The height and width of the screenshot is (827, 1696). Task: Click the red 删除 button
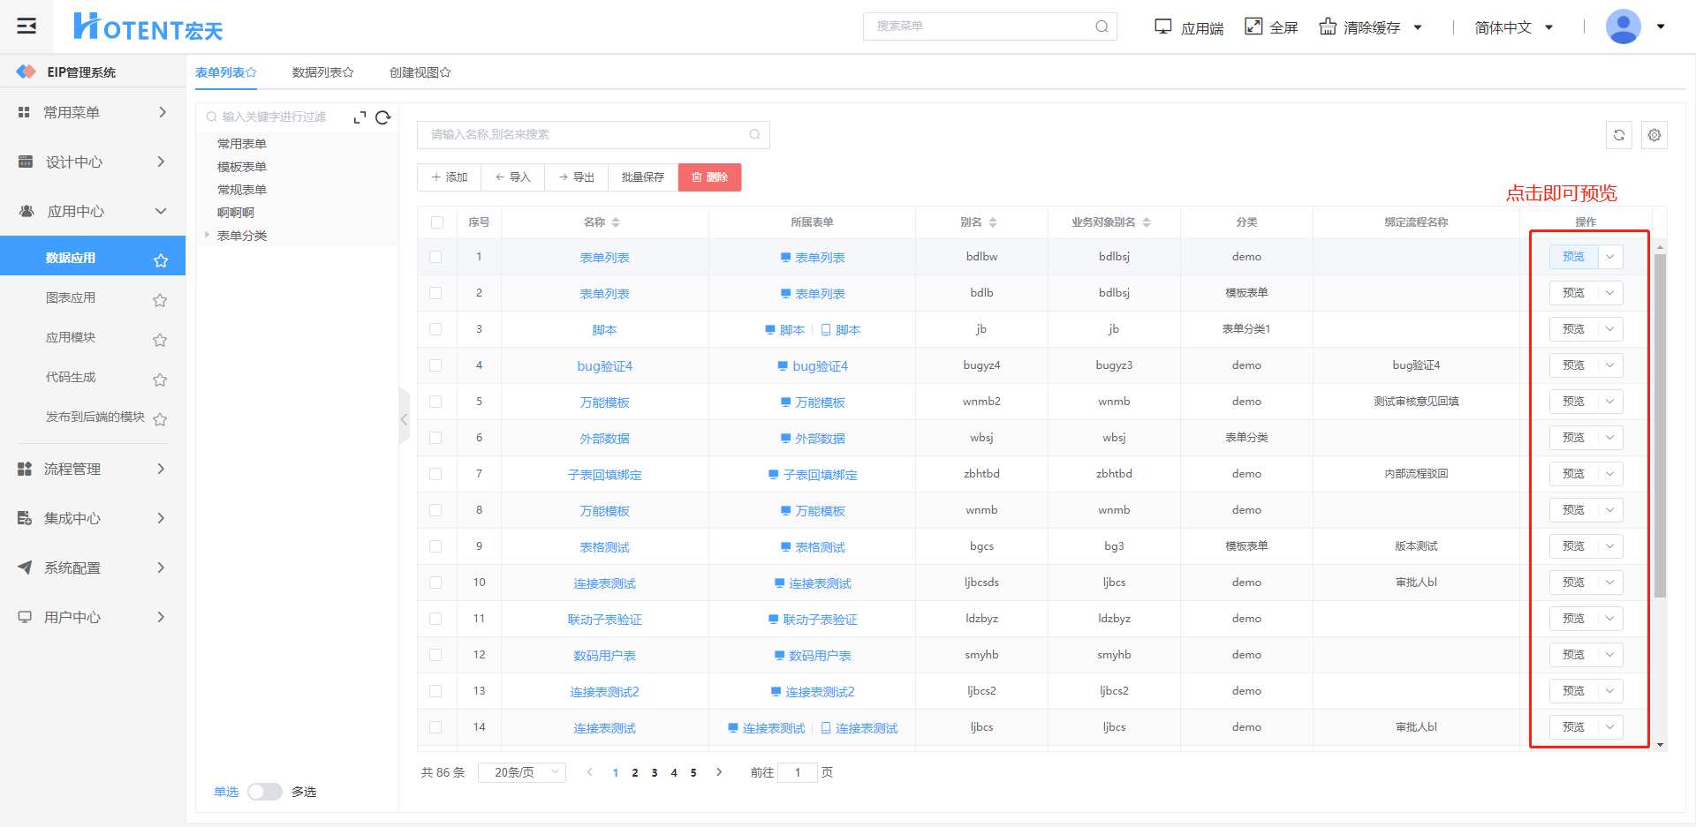[709, 177]
